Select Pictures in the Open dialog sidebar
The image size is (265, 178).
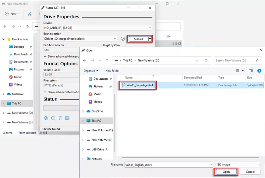click(98, 86)
